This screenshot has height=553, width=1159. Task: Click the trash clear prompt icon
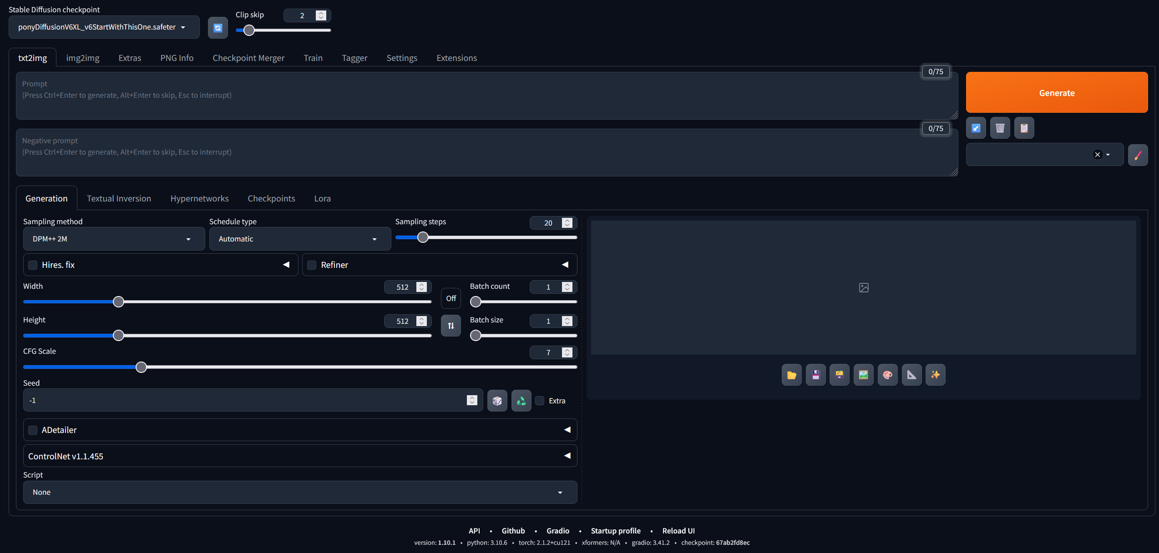tap(1000, 128)
